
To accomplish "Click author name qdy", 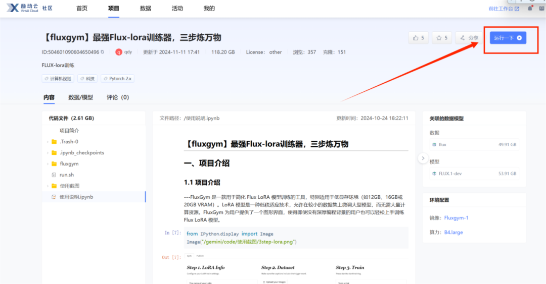I will (x=128, y=52).
